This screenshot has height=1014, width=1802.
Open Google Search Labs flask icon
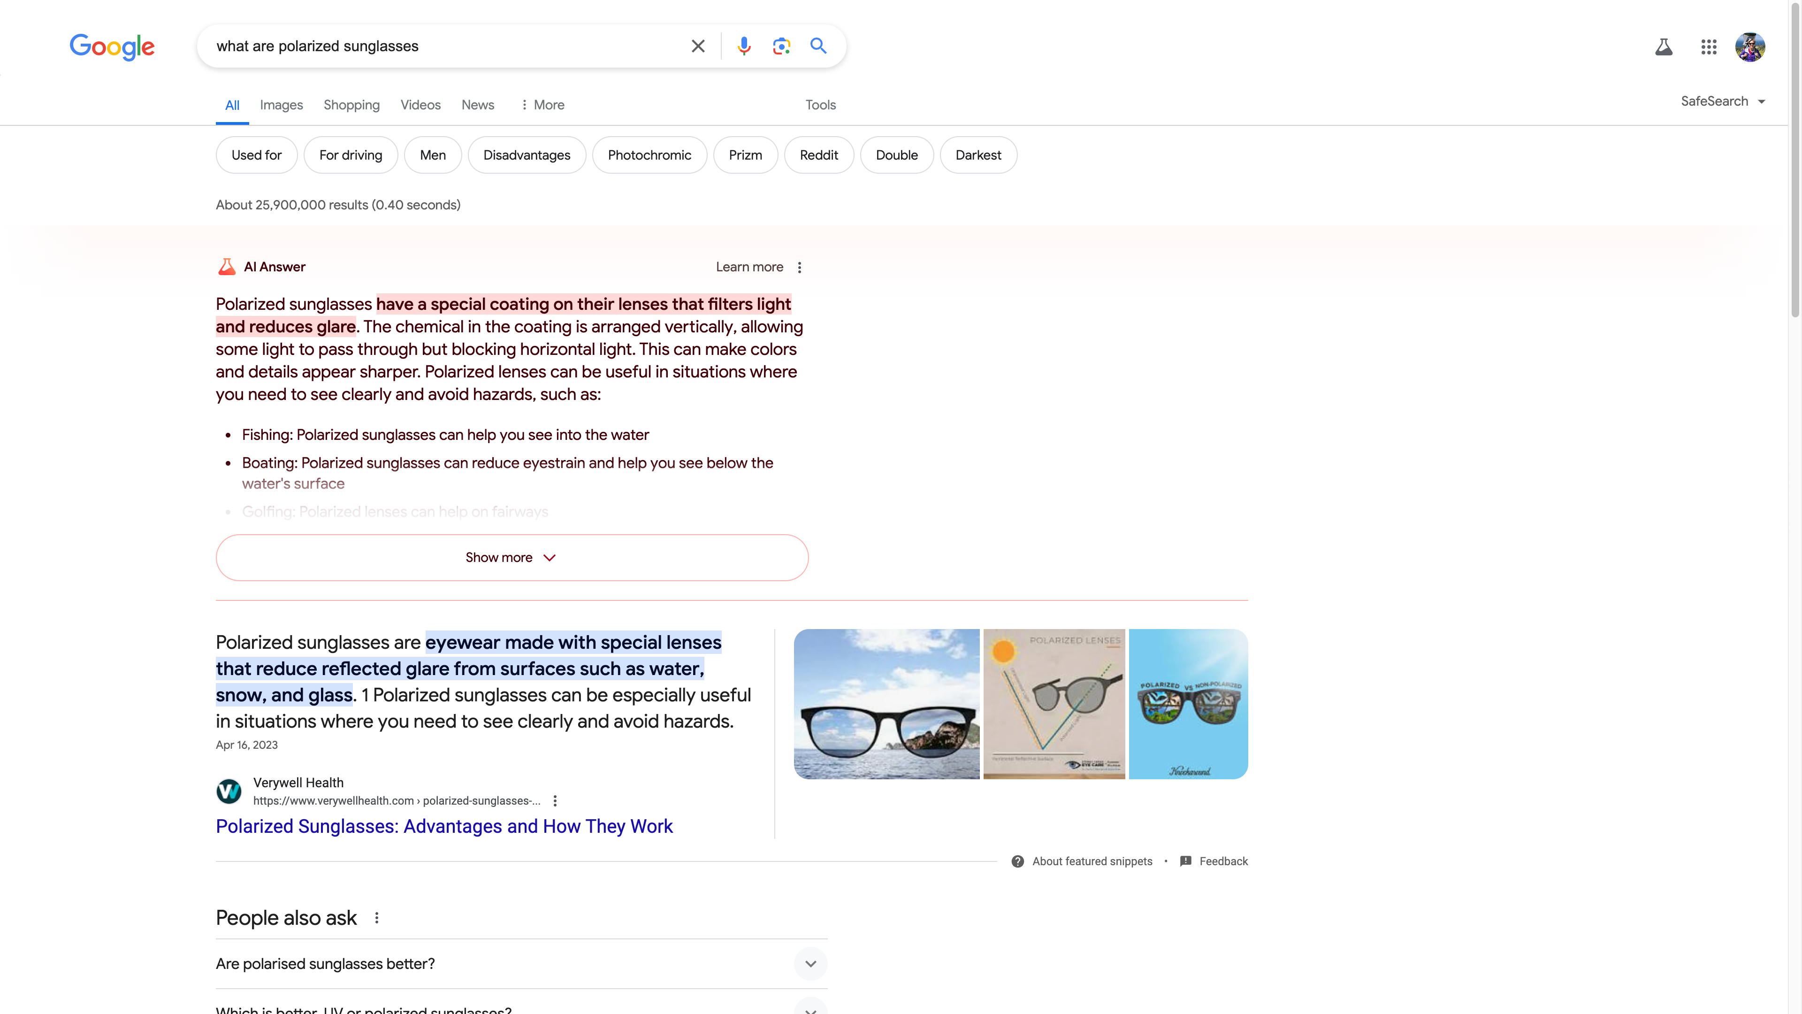point(1664,47)
